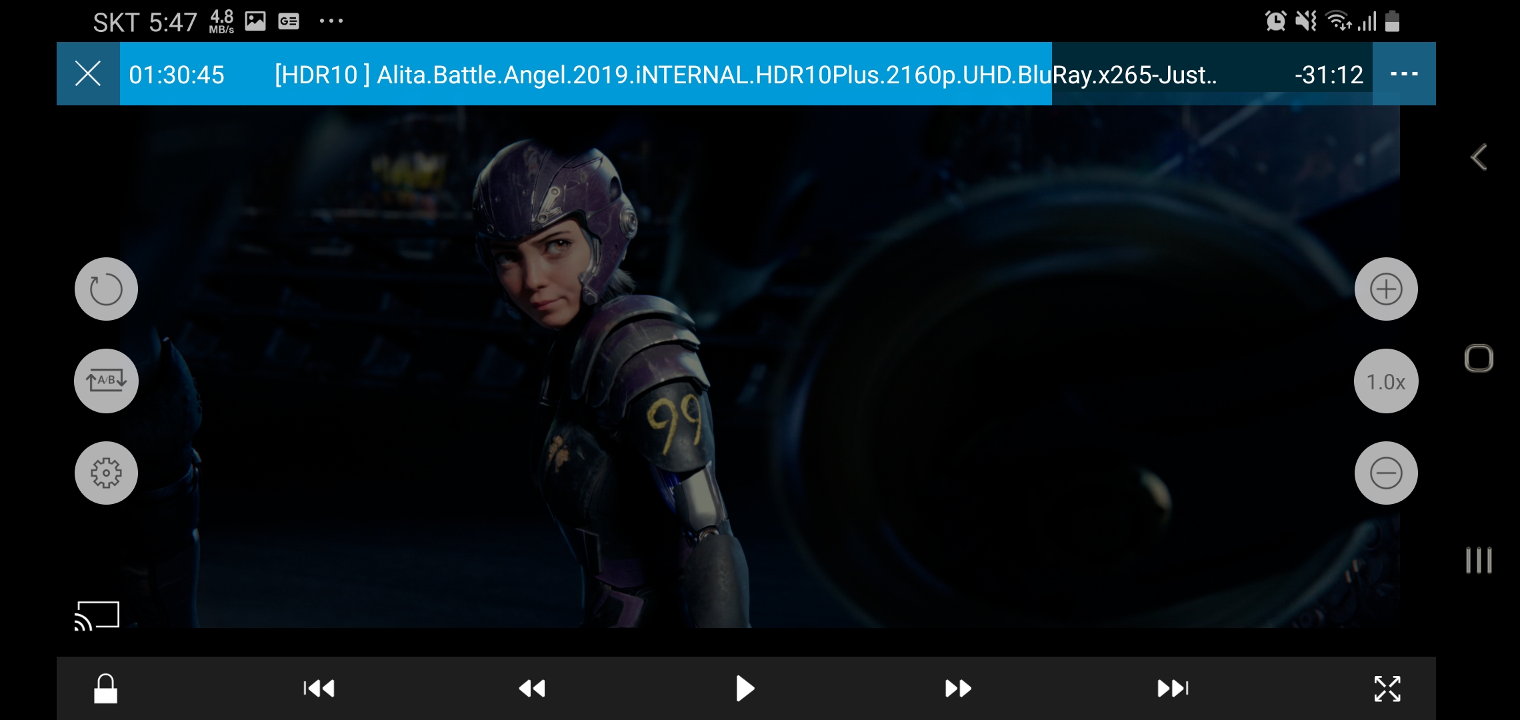Viewport: 1520px width, 720px height.
Task: Increase playback speed with plus button
Action: click(1386, 289)
